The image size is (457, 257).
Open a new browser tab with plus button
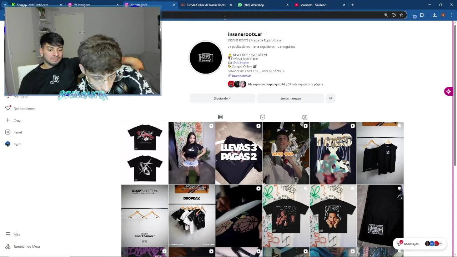point(353,5)
